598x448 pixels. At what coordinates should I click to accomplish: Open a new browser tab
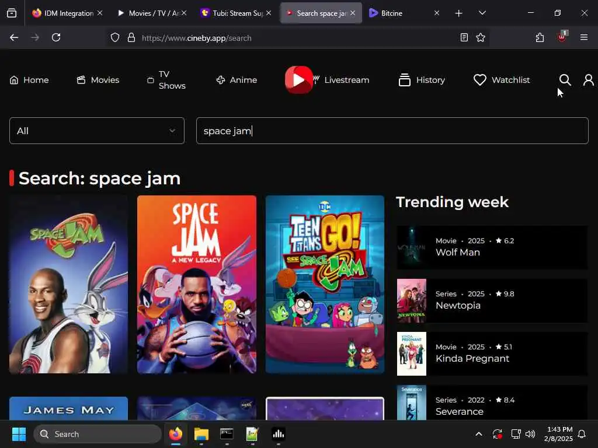pos(459,13)
